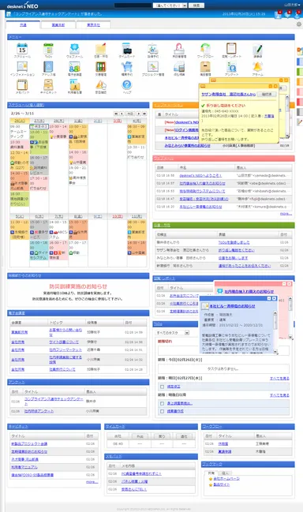Switch to the 共通 portal tab

23,24
